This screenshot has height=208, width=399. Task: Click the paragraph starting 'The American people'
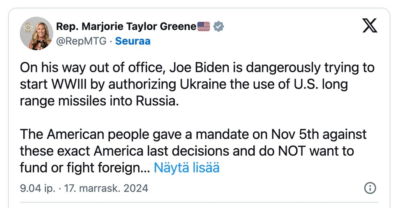click(193, 151)
